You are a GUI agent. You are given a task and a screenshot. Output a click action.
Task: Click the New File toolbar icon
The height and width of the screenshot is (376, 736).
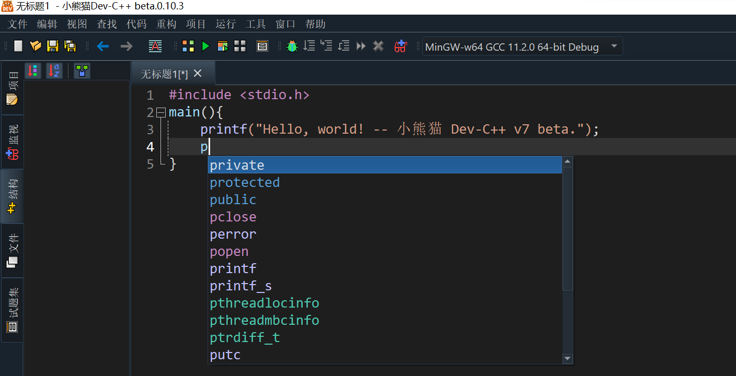[x=18, y=46]
